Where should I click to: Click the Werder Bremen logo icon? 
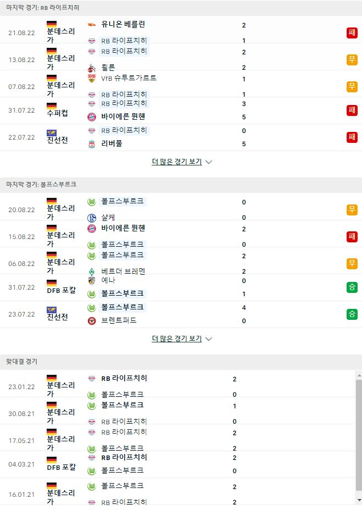(92, 271)
